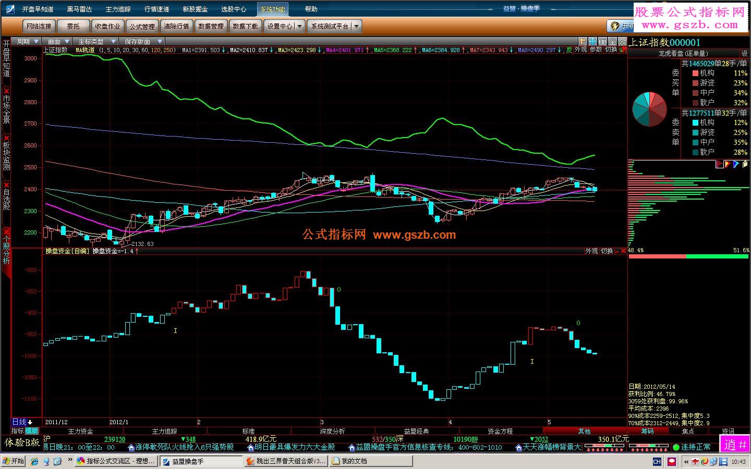The image size is (751, 469).
Task: Switch to the 筹码 panel tab
Action: tap(648, 431)
